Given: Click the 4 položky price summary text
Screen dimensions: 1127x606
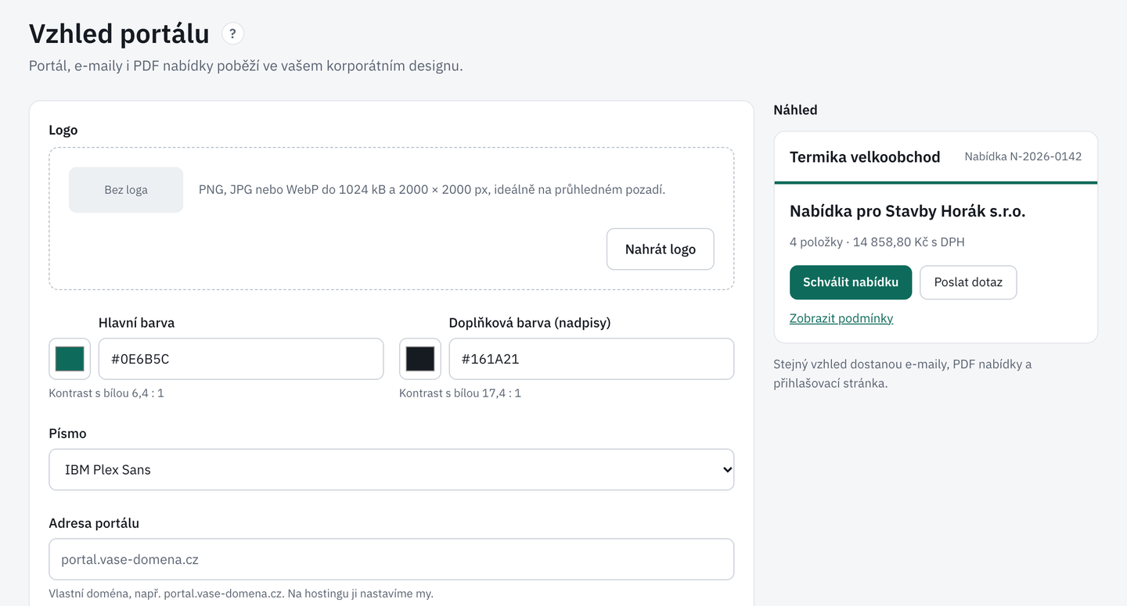Looking at the screenshot, I should (877, 242).
